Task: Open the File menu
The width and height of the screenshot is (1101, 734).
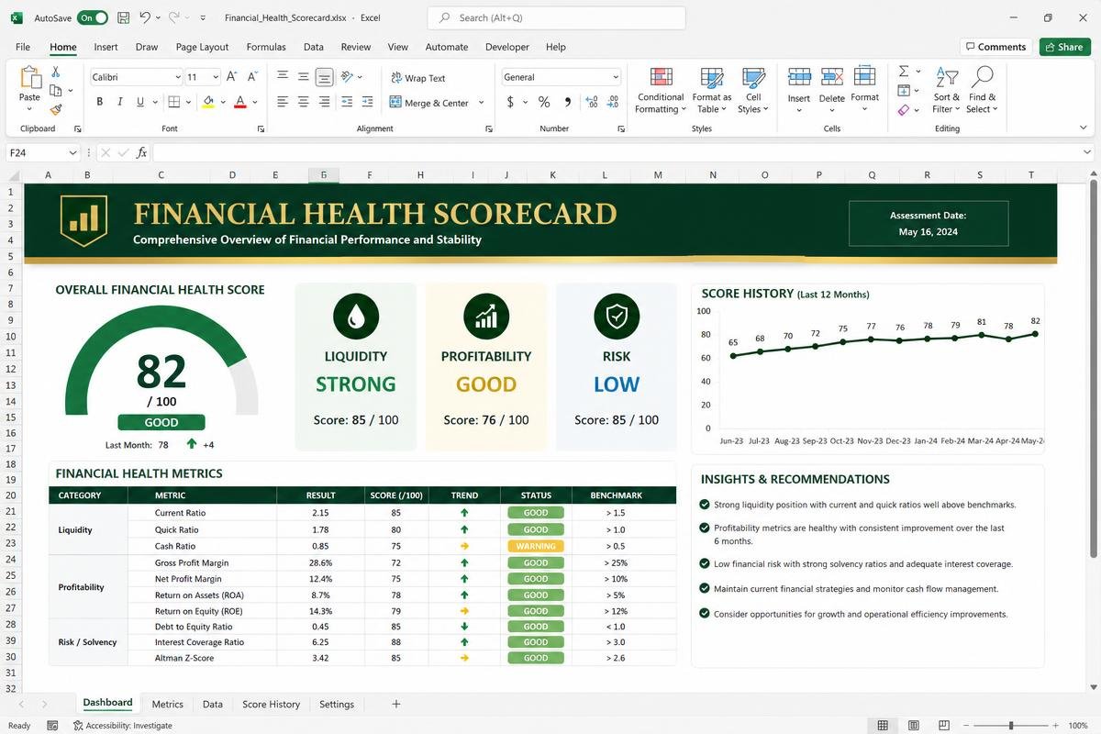Action: coord(23,47)
